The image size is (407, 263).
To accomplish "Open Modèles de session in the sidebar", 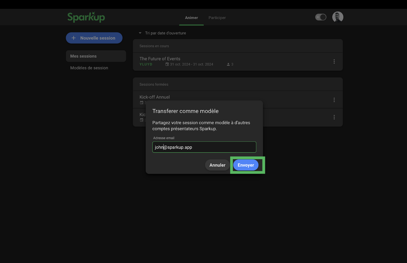I will (89, 68).
